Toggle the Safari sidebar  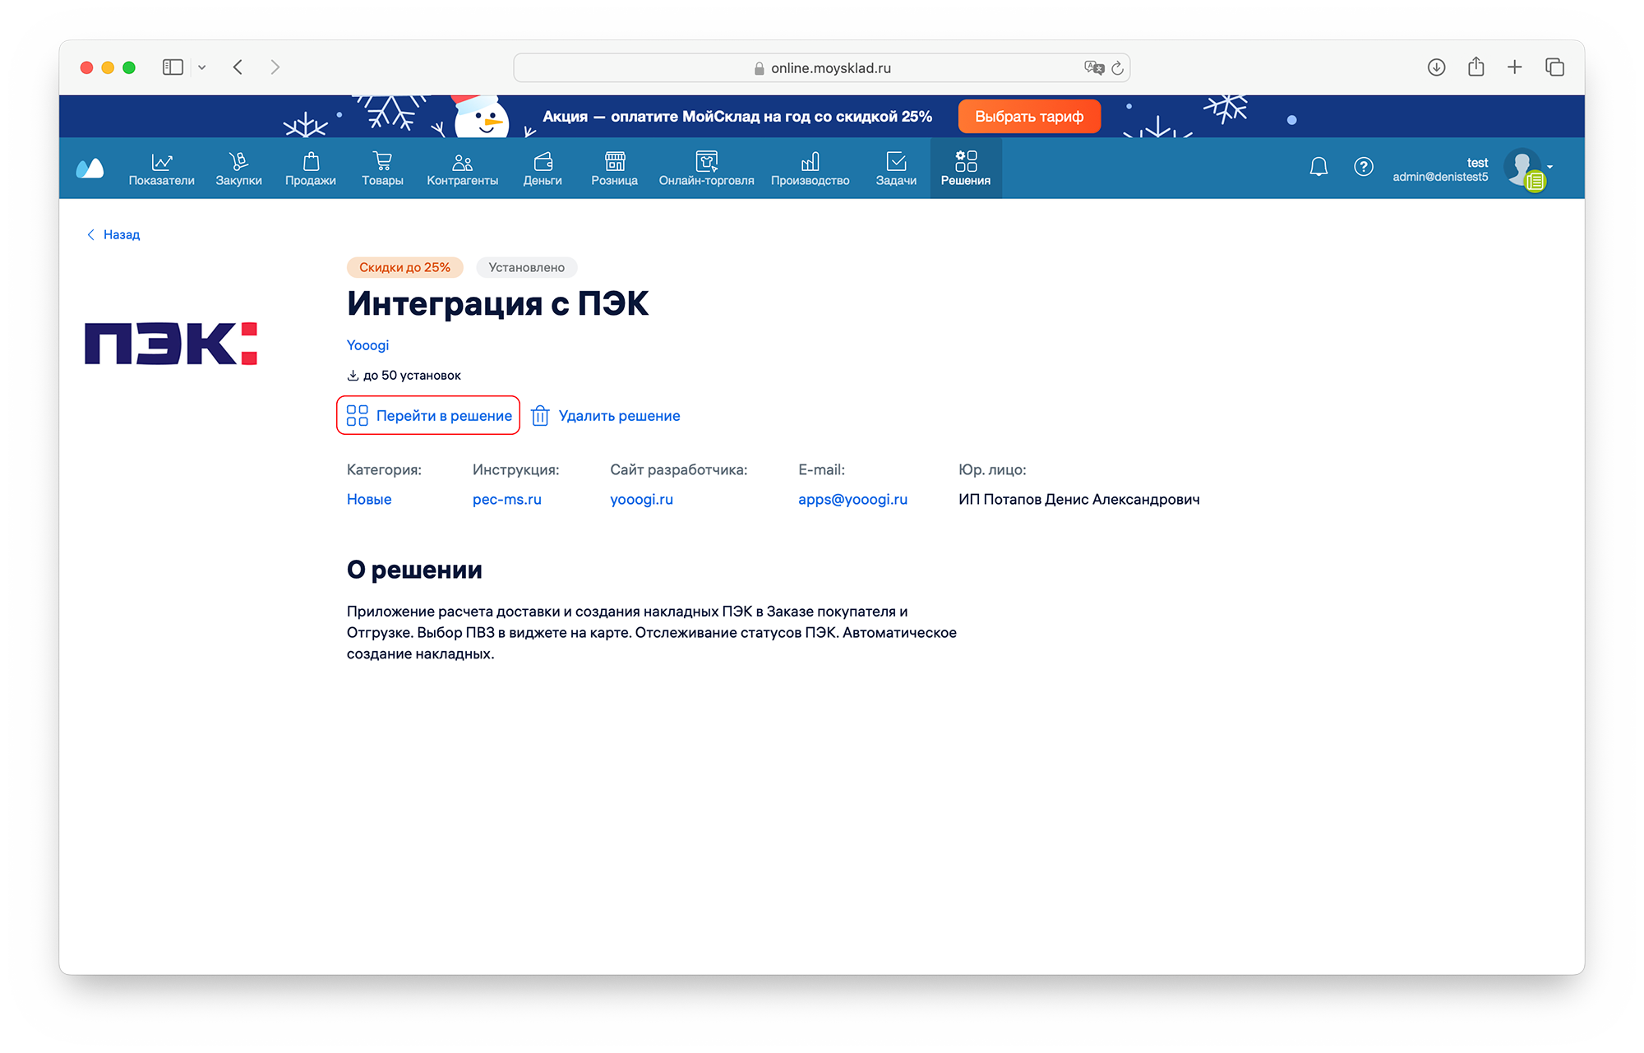click(x=173, y=67)
